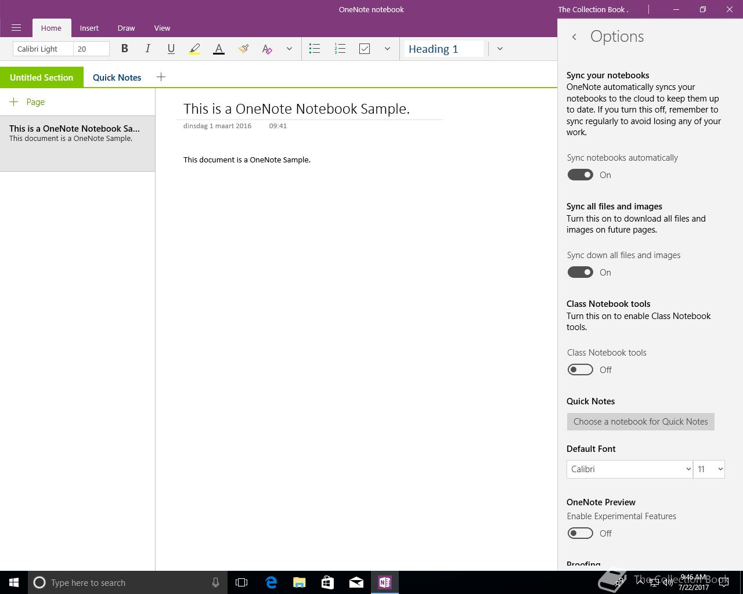The image size is (743, 594).
Task: Expand more list and tag options
Action: pyautogui.click(x=387, y=49)
